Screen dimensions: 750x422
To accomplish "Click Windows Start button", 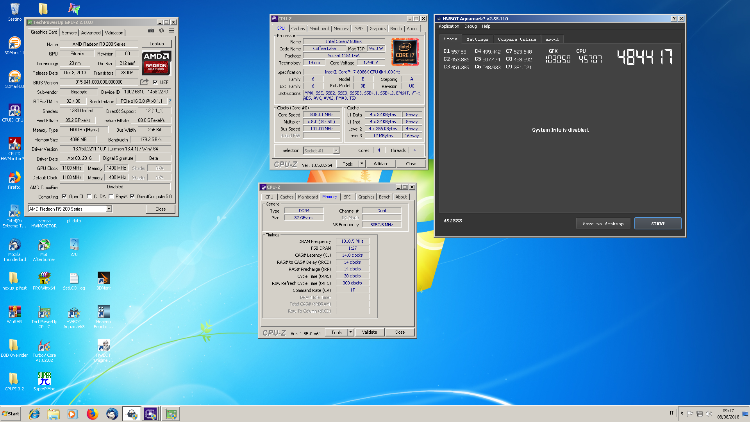I will tap(11, 414).
